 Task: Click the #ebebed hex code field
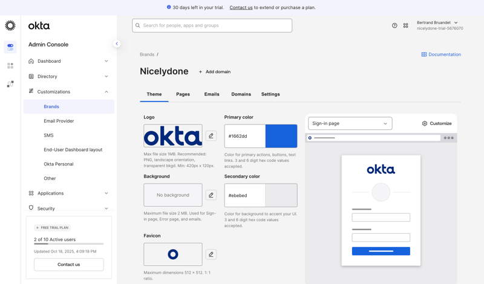[245, 195]
